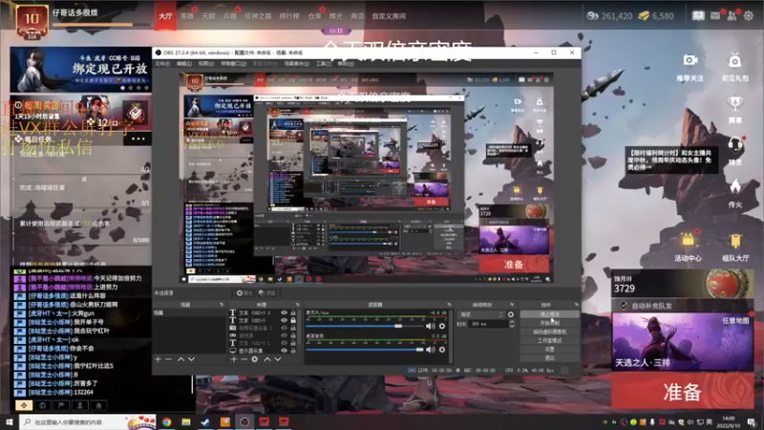Open the game's Shop (商店) tab
Viewport: 764px width, 430px height.
point(357,16)
